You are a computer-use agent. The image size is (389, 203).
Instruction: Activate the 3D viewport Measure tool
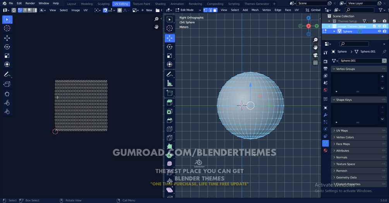click(x=170, y=83)
